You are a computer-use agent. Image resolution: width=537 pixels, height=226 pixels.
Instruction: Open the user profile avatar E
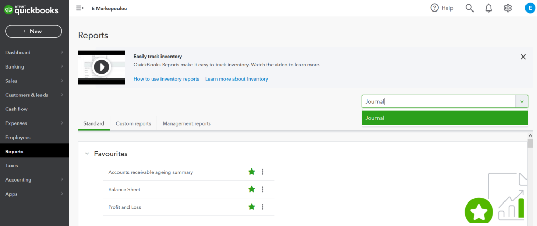pos(530,8)
